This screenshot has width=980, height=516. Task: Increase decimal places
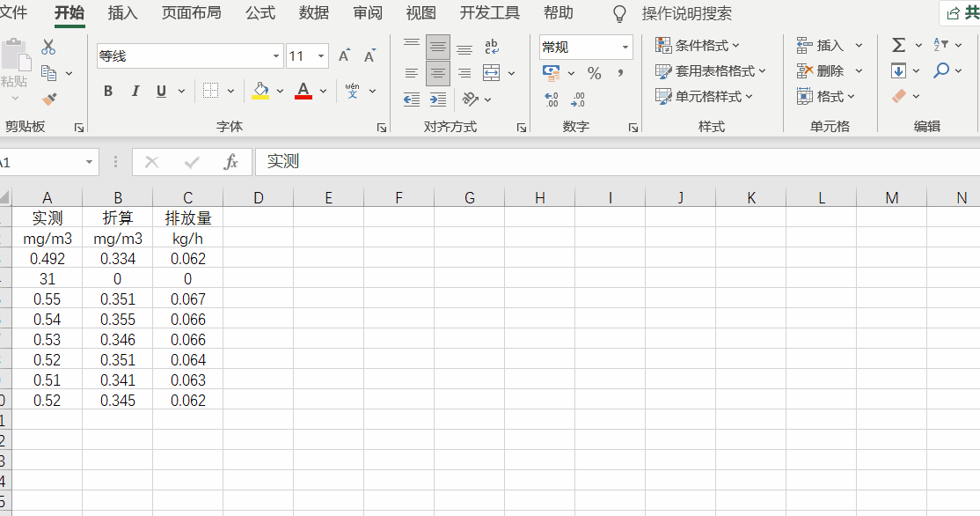click(552, 100)
